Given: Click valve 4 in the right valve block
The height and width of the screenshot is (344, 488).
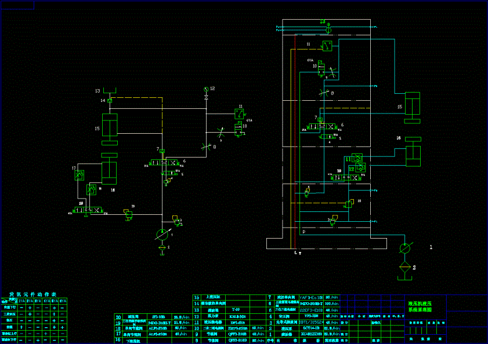Looking at the screenshot, I should pos(307,192).
